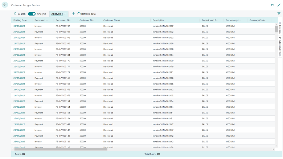The height and width of the screenshot is (159, 283).
Task: Open the 28/11/2022 Payment row date
Action: coord(19,136)
